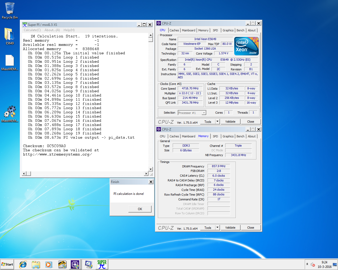Confirm OK in the Finish dialog
Screen dimensions: 338x270
(140, 209)
